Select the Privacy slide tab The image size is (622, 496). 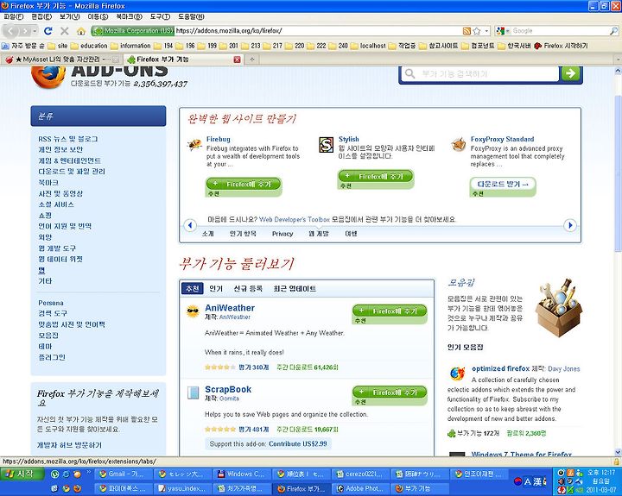(x=282, y=234)
